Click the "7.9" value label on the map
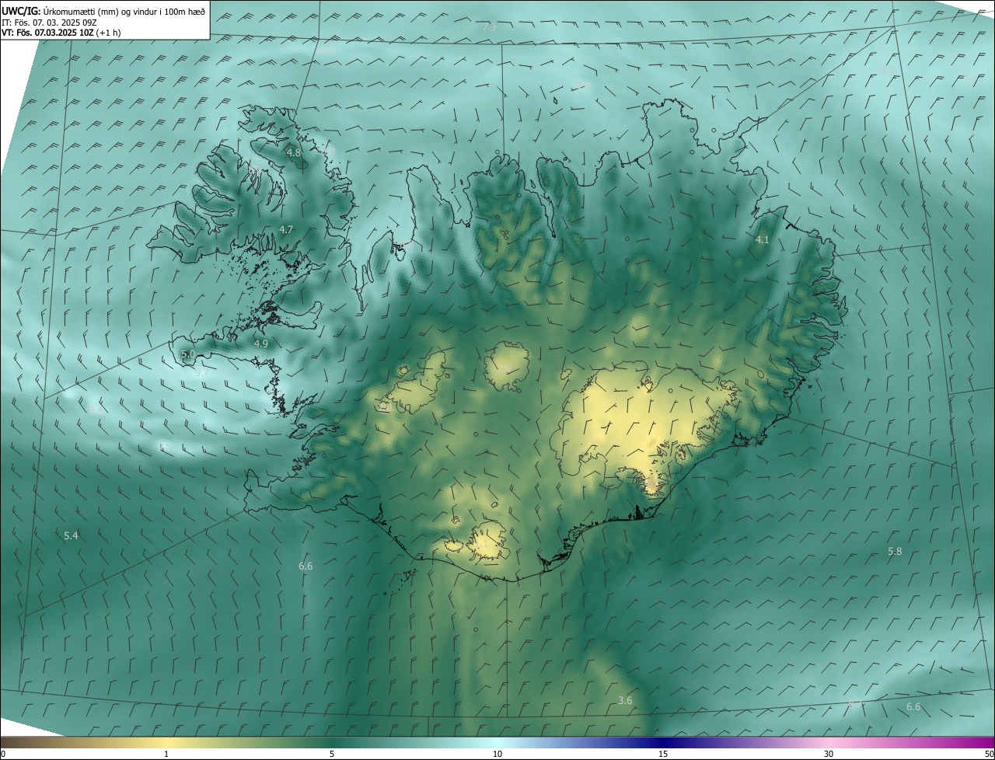The width and height of the screenshot is (995, 760). click(489, 27)
